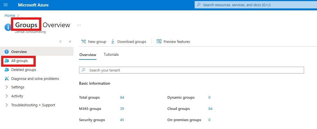
Task: Click the wrench icon for Diagnose and solve problems
Action: point(7,79)
